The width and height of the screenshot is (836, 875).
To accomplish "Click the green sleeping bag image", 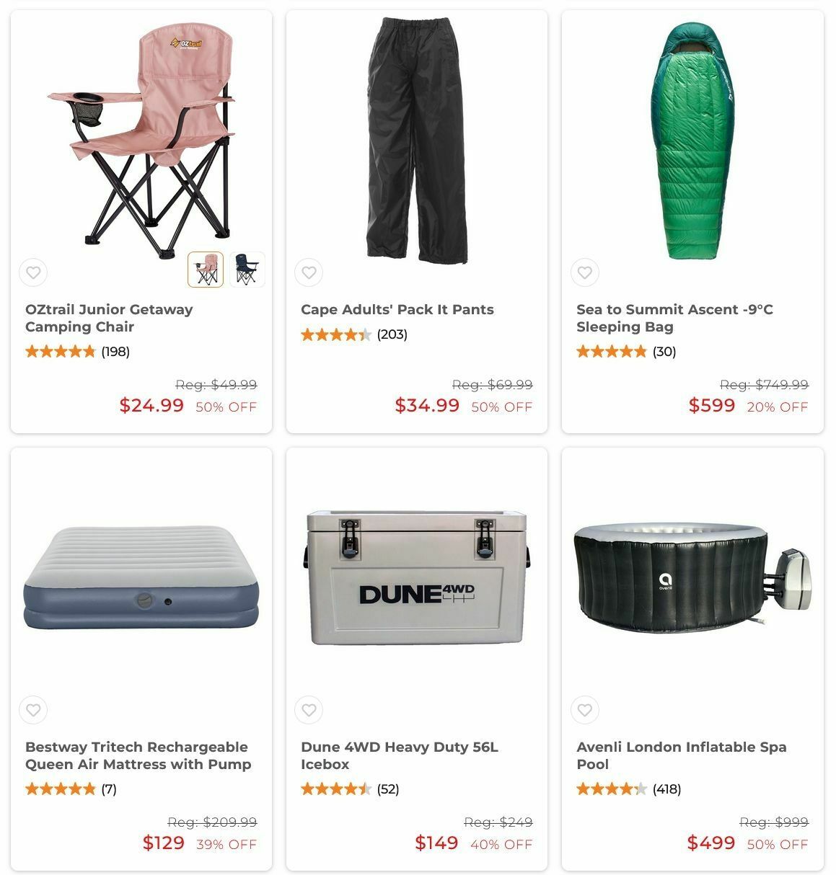I will pos(692,141).
